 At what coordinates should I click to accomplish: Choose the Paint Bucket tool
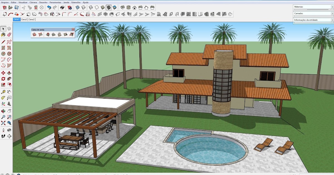(3, 35)
